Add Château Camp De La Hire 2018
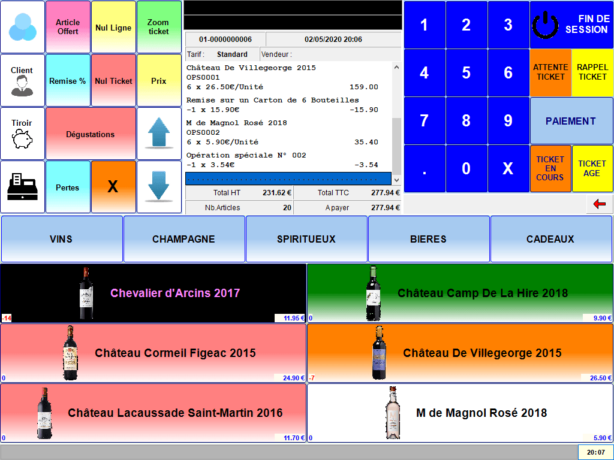 460,293
